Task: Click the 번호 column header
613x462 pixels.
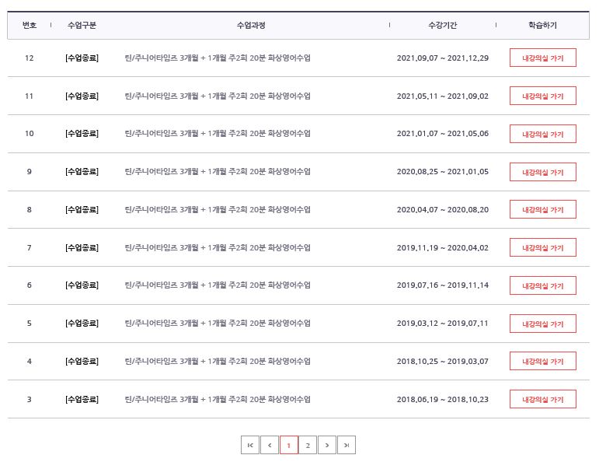Action: coord(30,26)
